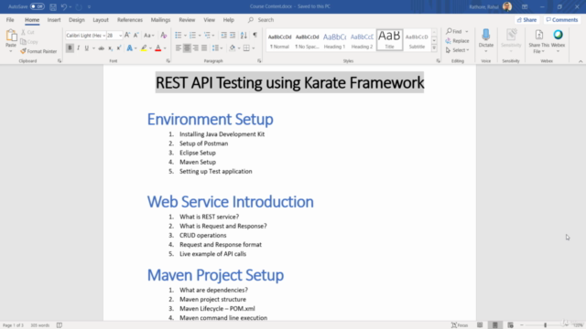
Task: Switch to the References tab
Action: click(x=130, y=20)
